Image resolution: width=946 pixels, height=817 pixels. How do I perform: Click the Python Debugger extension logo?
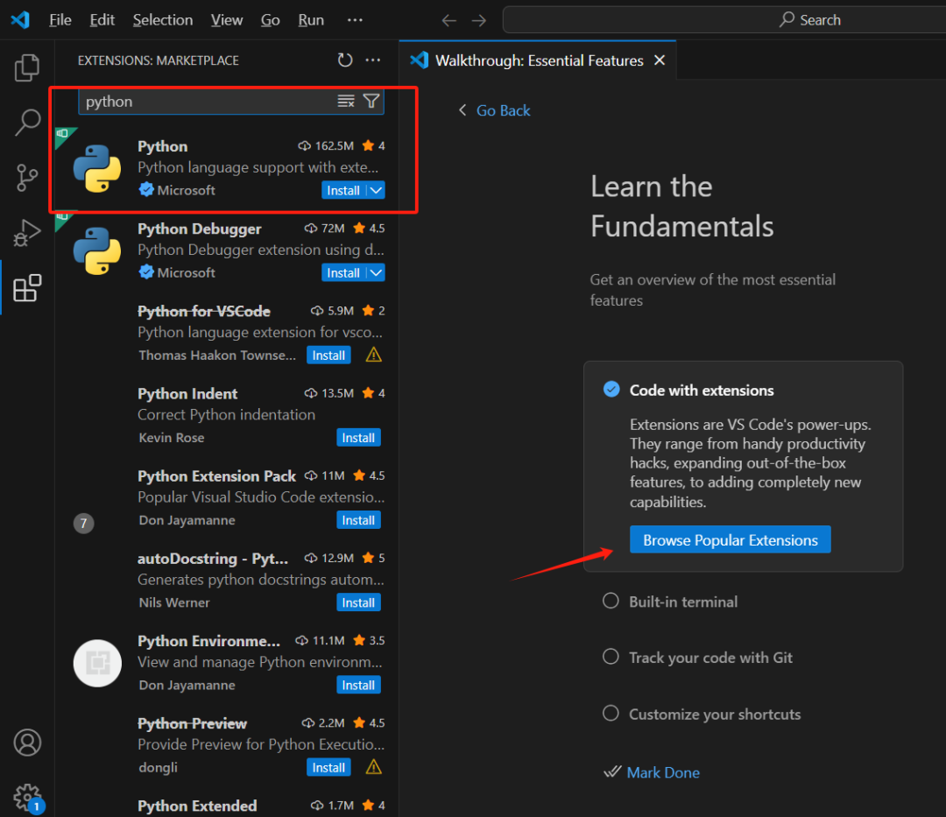click(x=97, y=250)
